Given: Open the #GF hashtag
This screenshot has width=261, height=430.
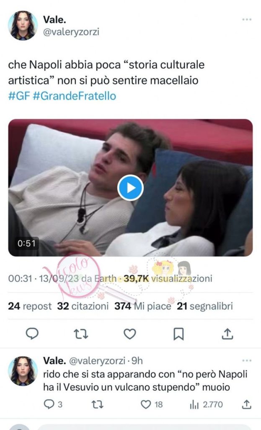Looking at the screenshot, I should [19, 96].
